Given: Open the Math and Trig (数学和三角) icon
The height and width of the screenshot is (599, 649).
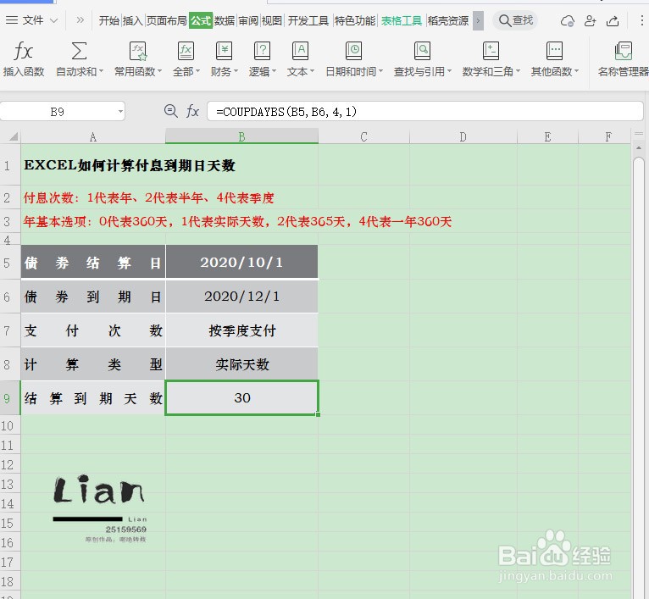Looking at the screenshot, I should tap(491, 52).
